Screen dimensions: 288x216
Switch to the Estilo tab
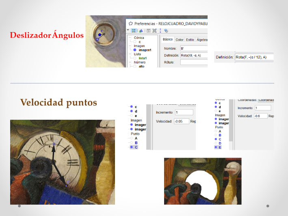click(190, 40)
